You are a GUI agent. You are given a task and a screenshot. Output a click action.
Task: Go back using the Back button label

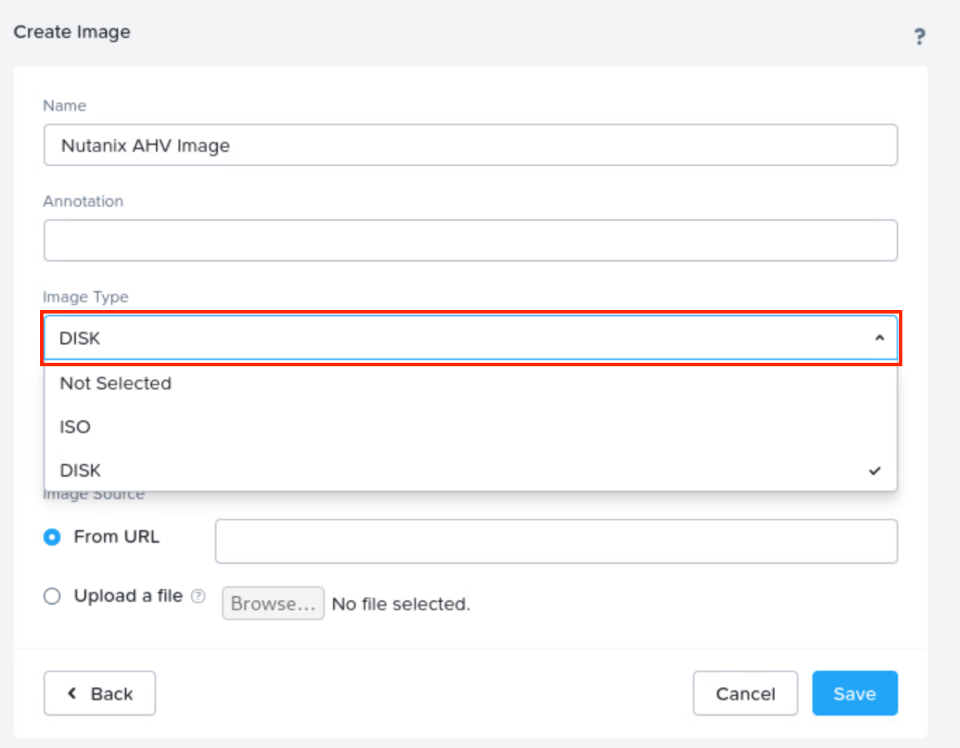tap(112, 694)
